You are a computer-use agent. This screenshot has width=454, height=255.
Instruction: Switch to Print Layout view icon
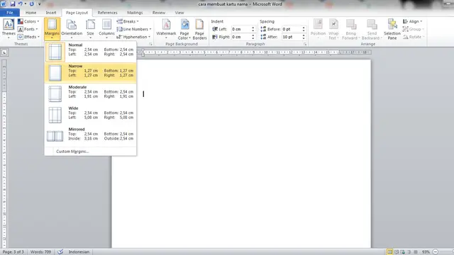(x=389, y=252)
